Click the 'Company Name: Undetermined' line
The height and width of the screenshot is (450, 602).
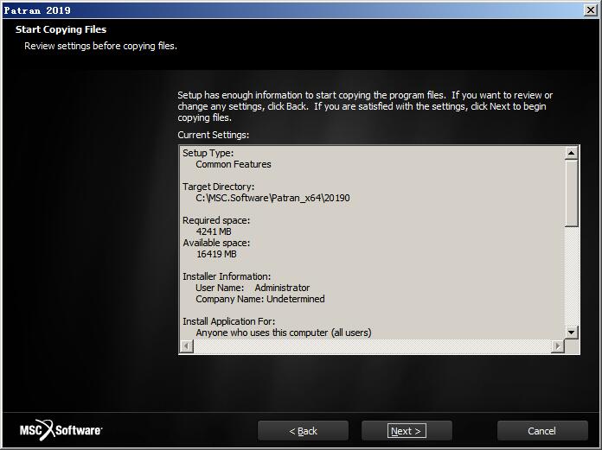(x=260, y=299)
